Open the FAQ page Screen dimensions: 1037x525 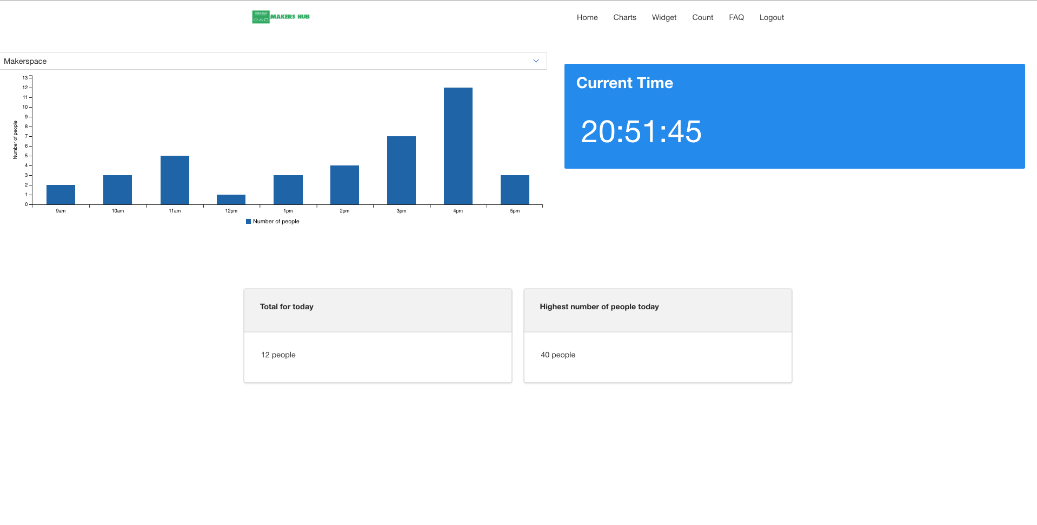click(736, 17)
